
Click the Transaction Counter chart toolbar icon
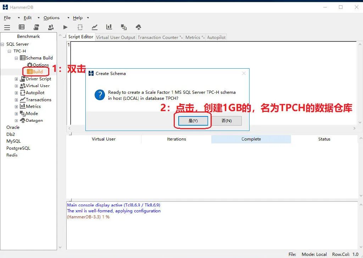pyautogui.click(x=94, y=27)
